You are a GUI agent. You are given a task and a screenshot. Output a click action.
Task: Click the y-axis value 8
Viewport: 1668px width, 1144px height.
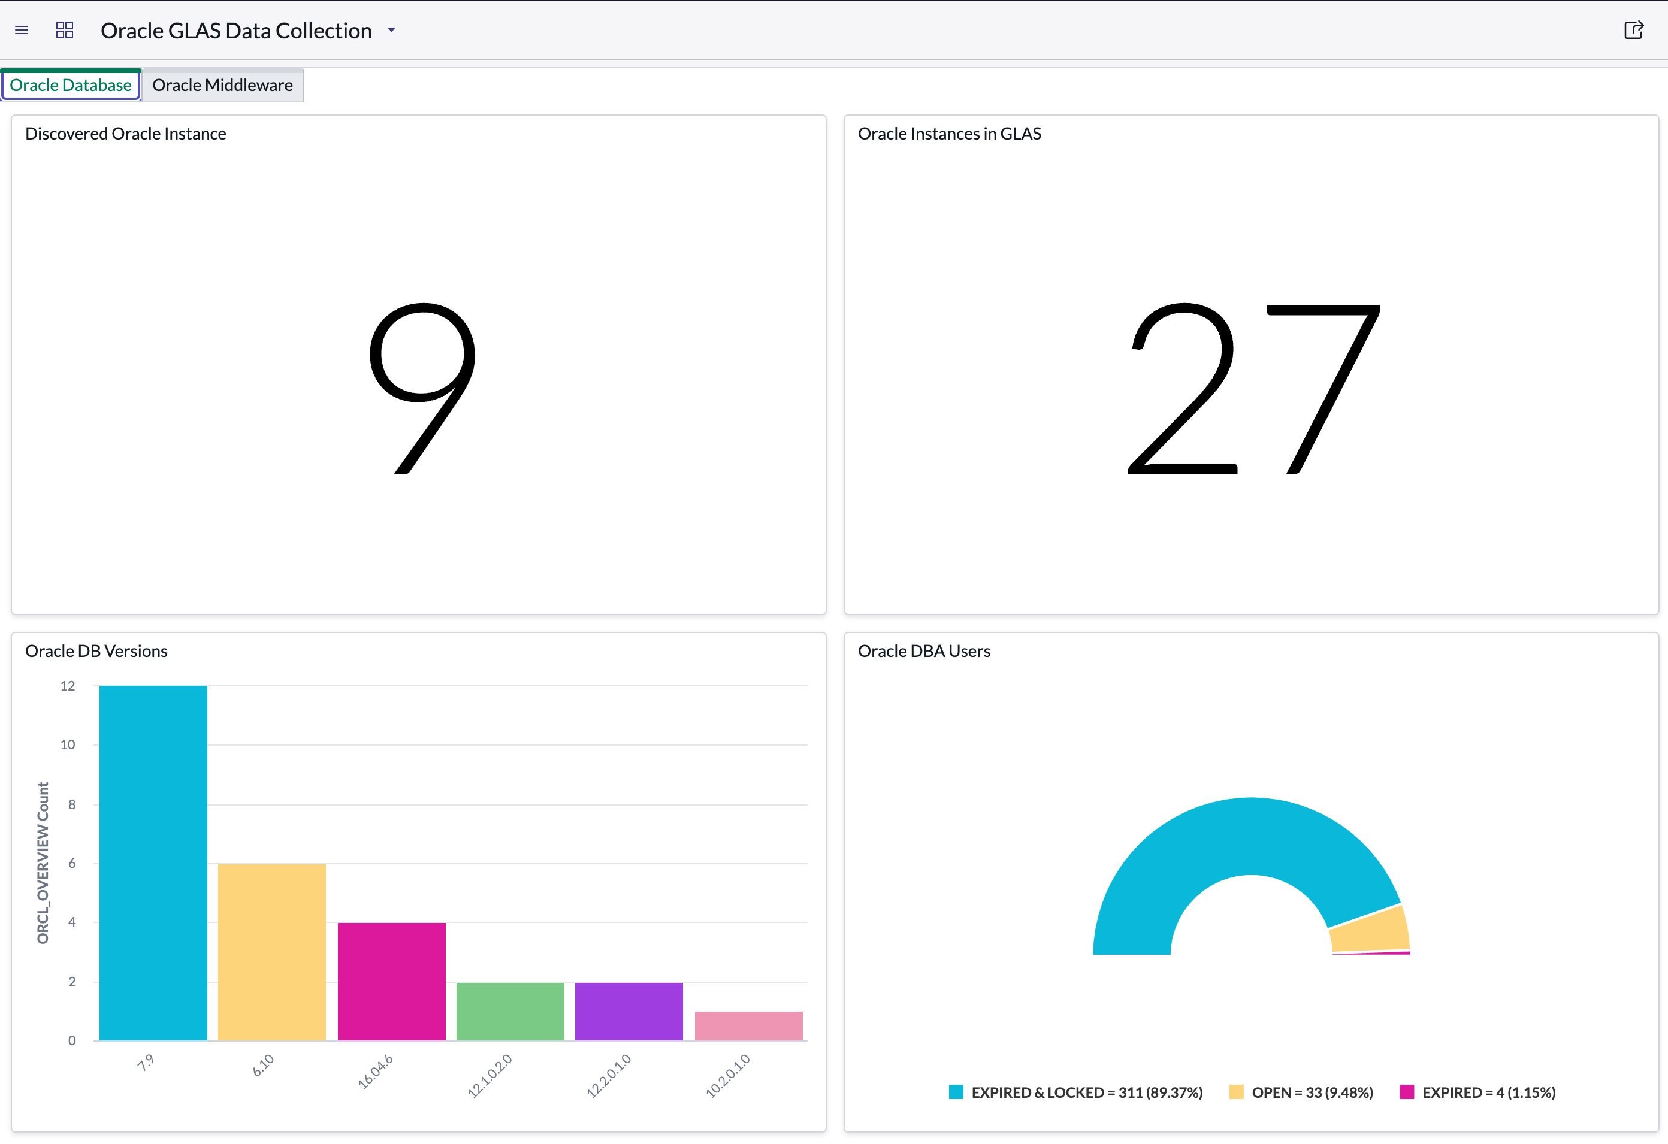pyautogui.click(x=72, y=804)
